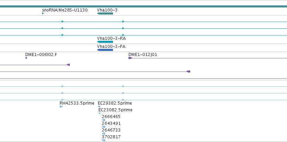Select the EC23082.5prime small arrow glyph

pos(99,113)
